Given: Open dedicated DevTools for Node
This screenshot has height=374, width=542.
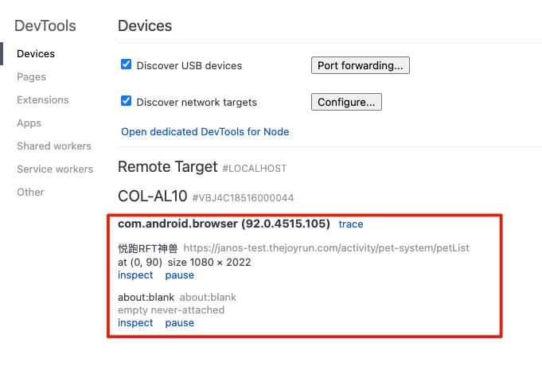Looking at the screenshot, I should pos(205,131).
